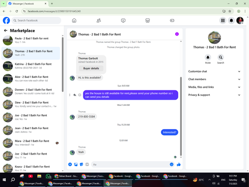Viewport: 249px width, 187px height.
Task: Expand Privacy & support section
Action: [214, 95]
